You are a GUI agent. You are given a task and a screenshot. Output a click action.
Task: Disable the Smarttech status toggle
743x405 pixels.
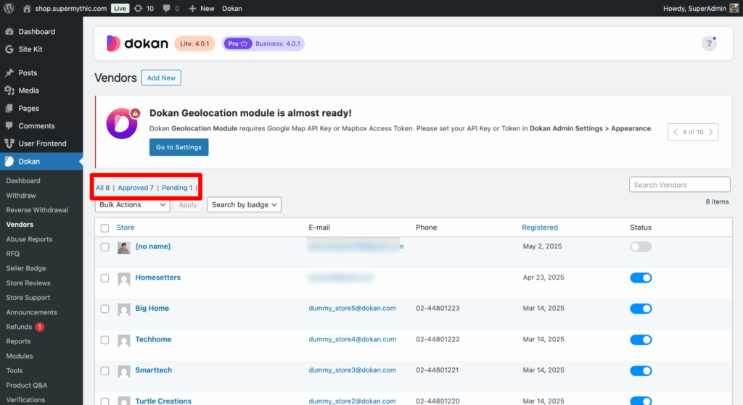pos(641,370)
